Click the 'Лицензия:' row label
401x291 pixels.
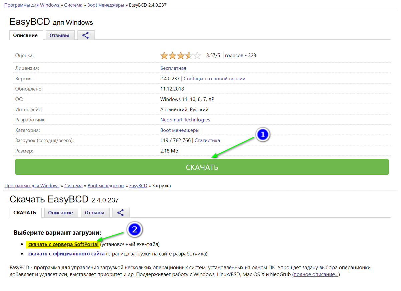(x=27, y=68)
